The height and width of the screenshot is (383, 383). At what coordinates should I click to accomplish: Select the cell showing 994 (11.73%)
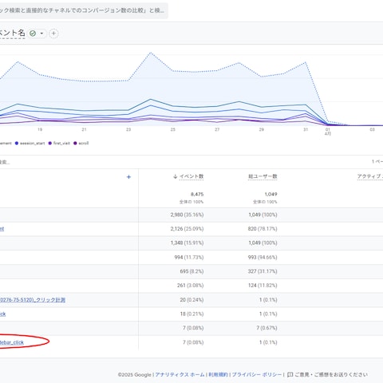pos(189,257)
